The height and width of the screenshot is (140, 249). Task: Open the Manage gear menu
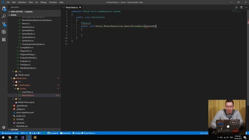coord(4,127)
